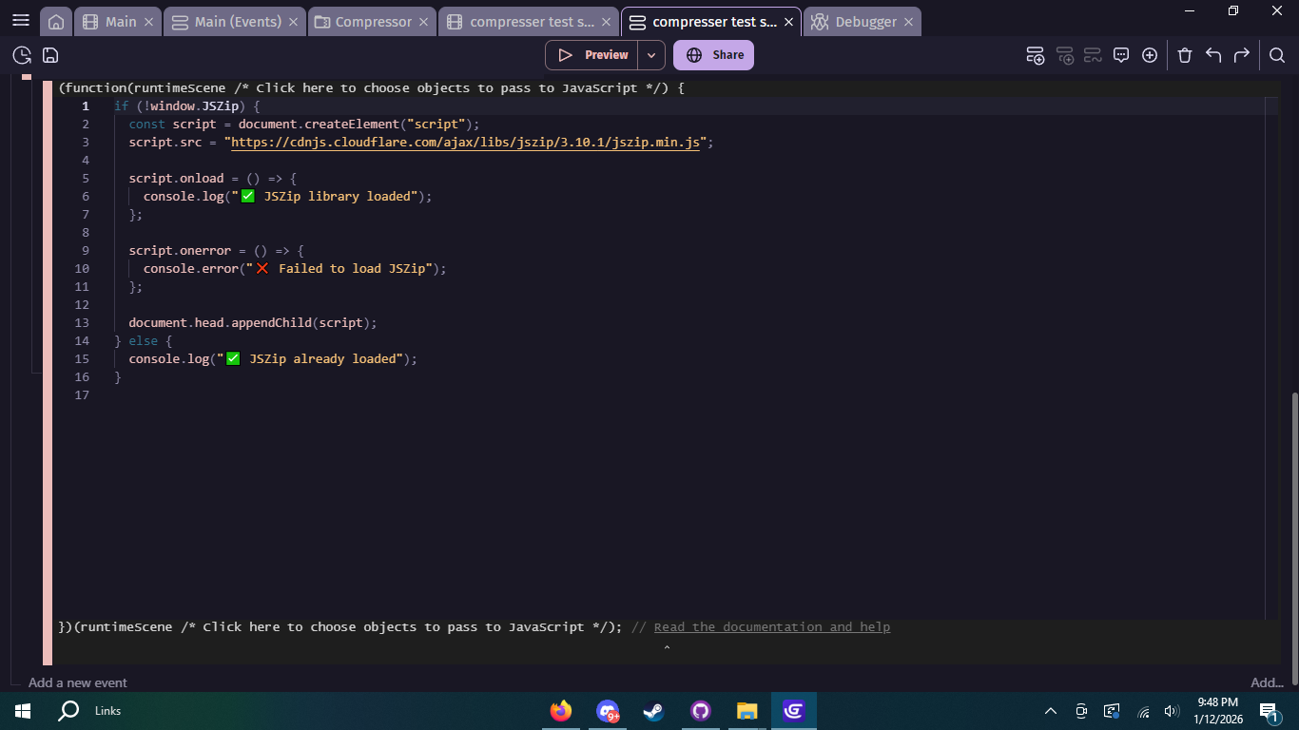Open Firefox from the taskbar
Viewport: 1299px width, 730px height.
point(560,710)
